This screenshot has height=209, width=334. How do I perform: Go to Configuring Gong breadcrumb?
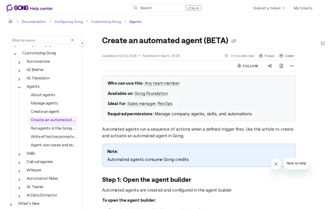[68, 22]
